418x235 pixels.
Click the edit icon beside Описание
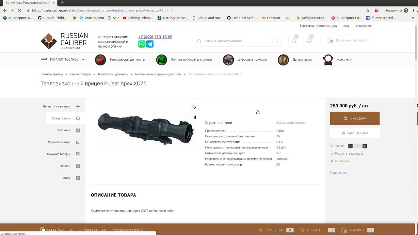pyautogui.click(x=78, y=130)
